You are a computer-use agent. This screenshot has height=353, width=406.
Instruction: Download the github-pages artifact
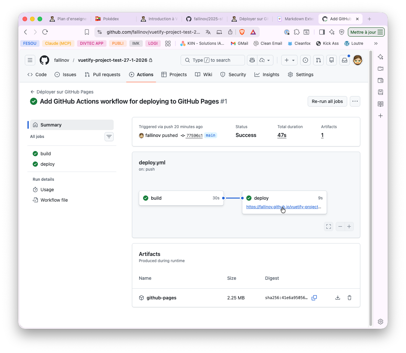337,297
